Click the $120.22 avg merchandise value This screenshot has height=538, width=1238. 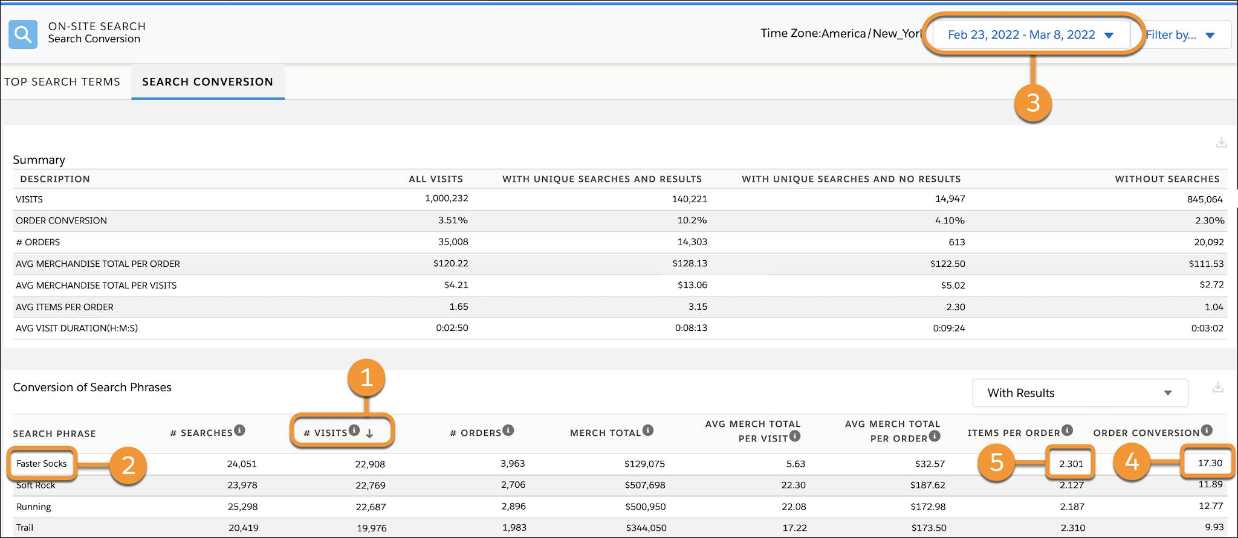(x=450, y=263)
